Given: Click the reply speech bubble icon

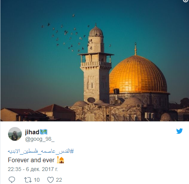Looking at the screenshot, I should coord(12,180).
